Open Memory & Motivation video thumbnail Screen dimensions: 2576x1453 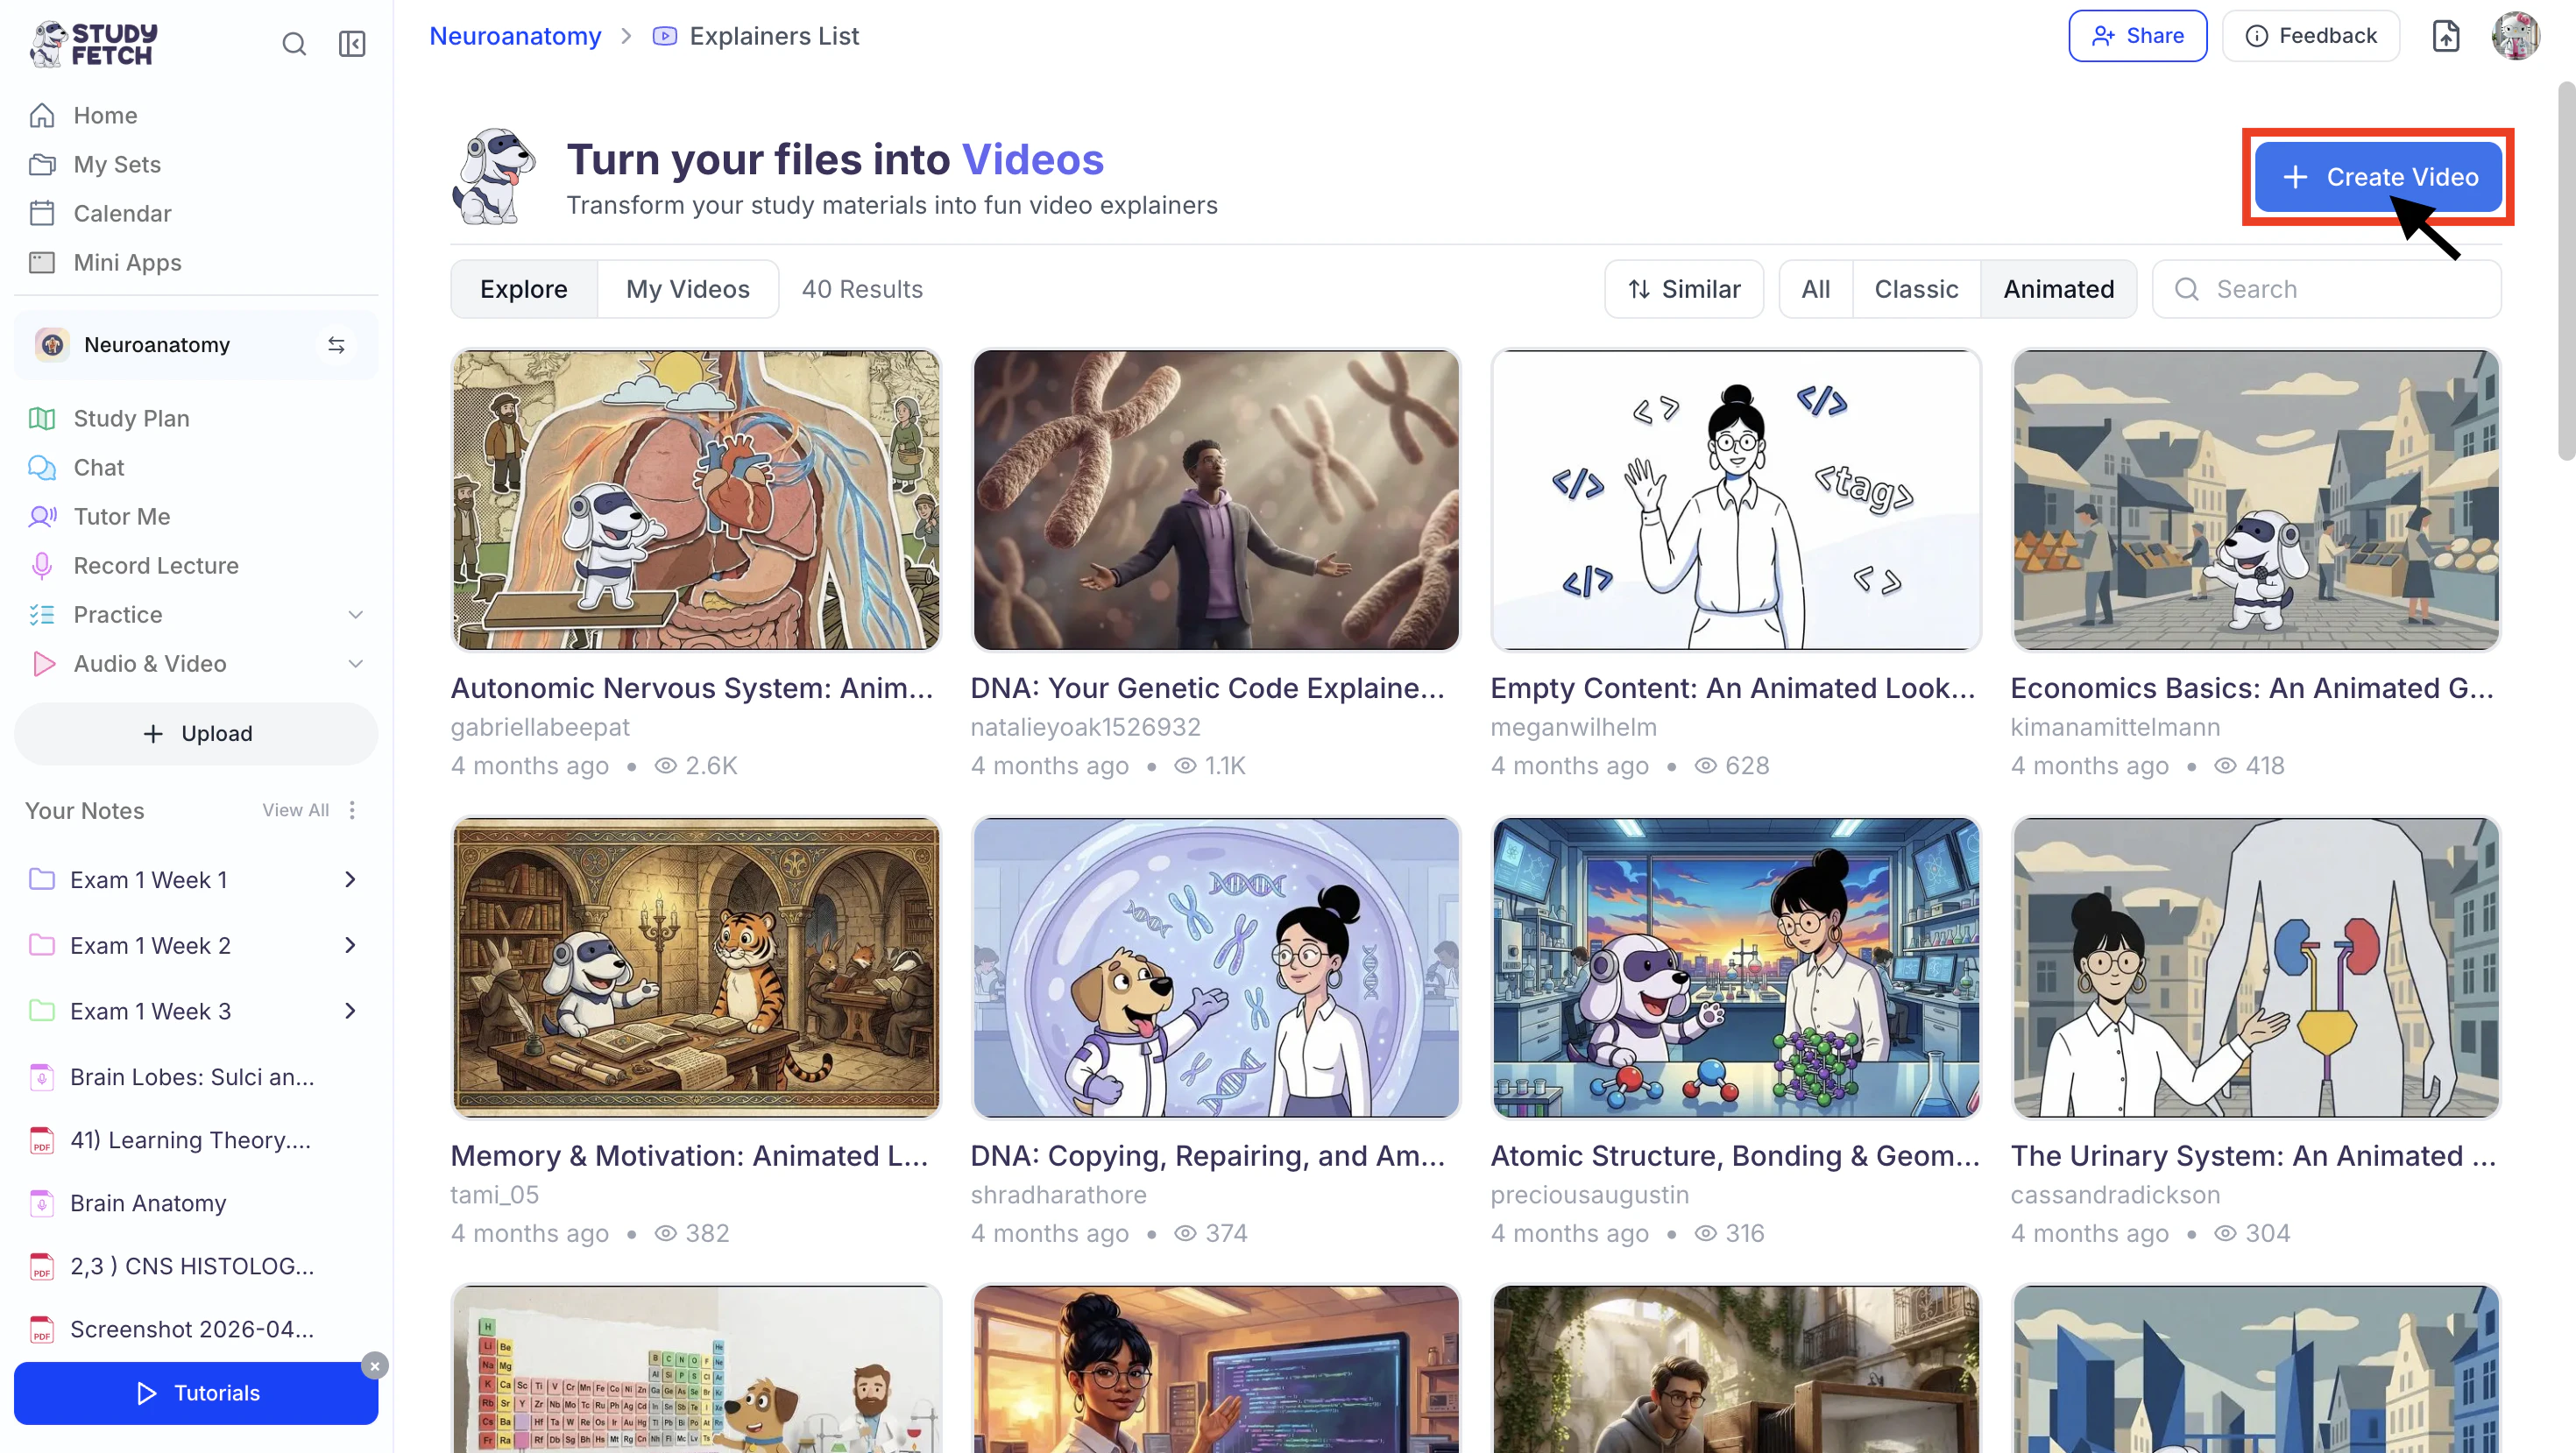[x=696, y=967]
